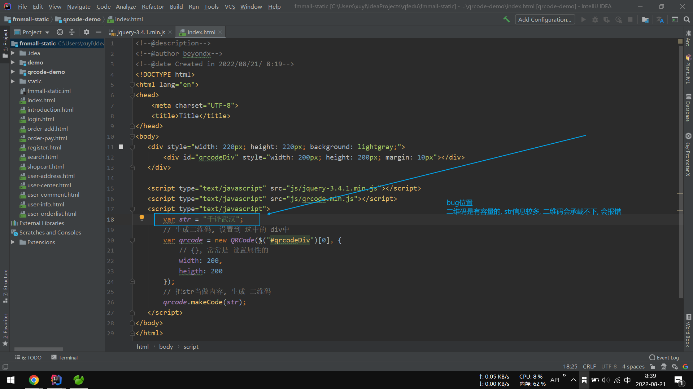Open the Analyze menu
Screen dimensions: 693x389
126,6
